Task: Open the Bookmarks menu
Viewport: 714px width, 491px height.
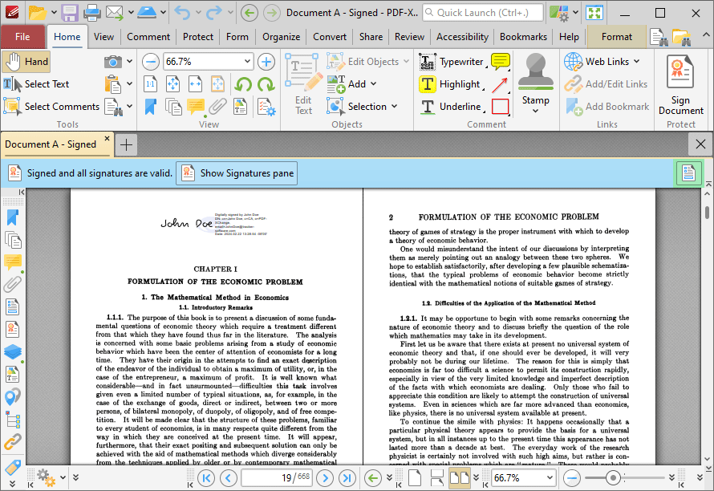Action: point(523,37)
